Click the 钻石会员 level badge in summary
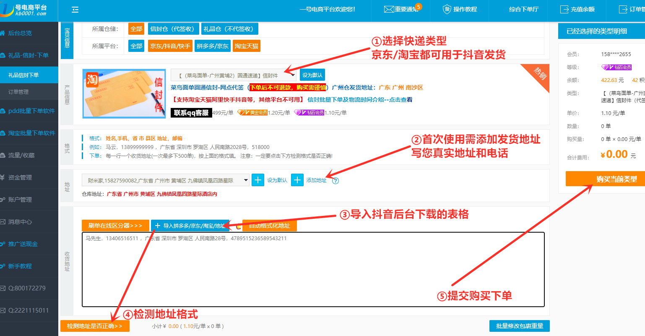This screenshot has width=645, height=336. point(616,67)
